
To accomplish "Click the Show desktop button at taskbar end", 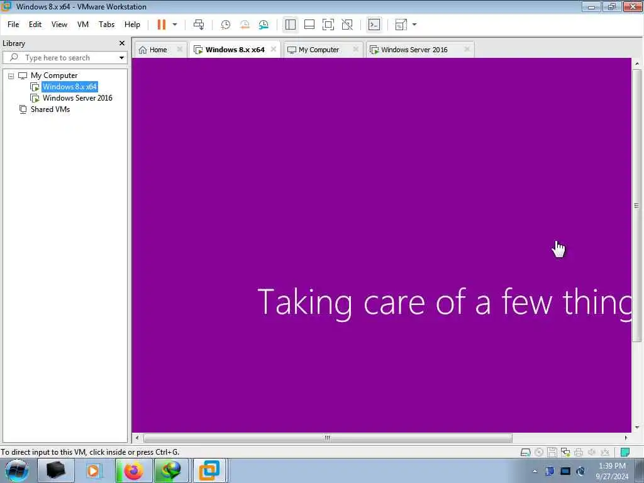I will (x=640, y=470).
